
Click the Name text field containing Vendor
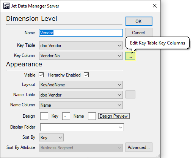81,33
